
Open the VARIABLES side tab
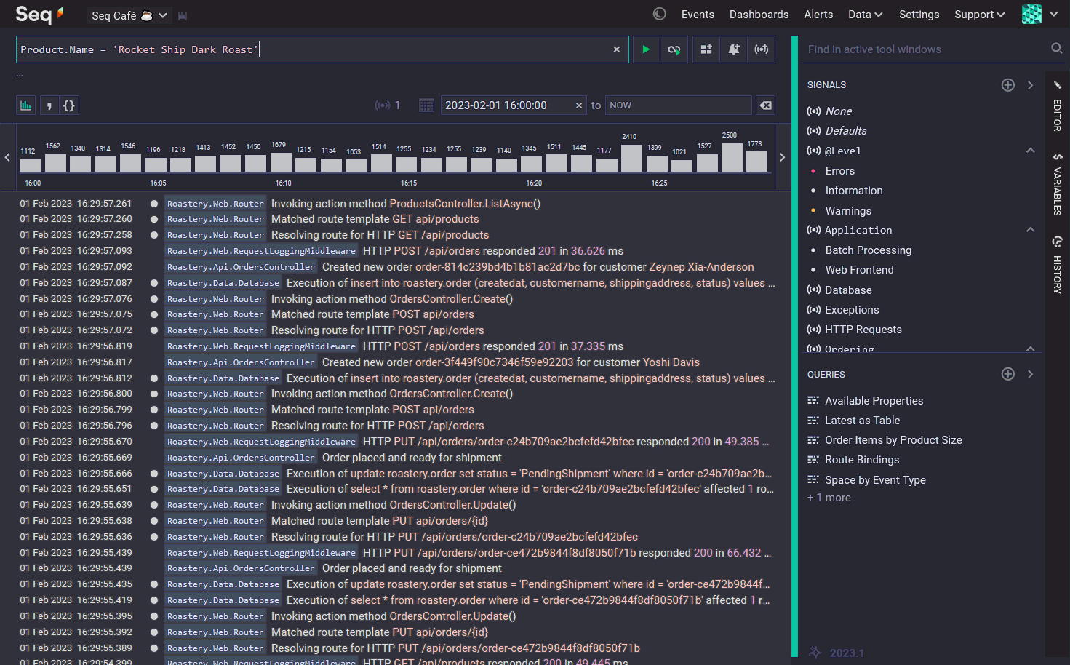(x=1058, y=185)
